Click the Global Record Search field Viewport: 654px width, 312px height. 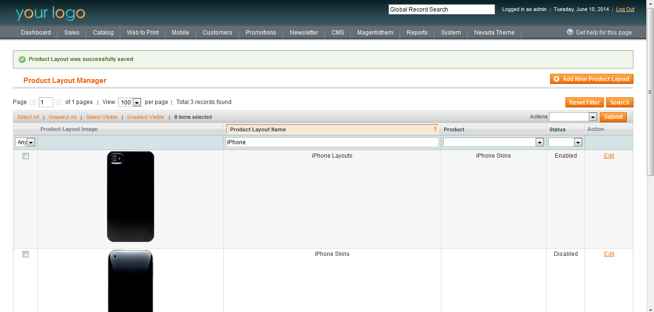[442, 10]
